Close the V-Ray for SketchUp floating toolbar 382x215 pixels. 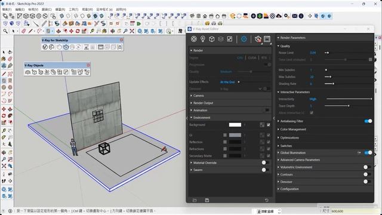(121, 40)
